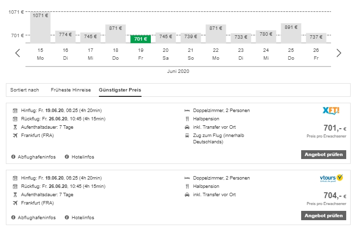Sort by Früheste Hinreise tab
The image size is (356, 228).
pos(71,90)
